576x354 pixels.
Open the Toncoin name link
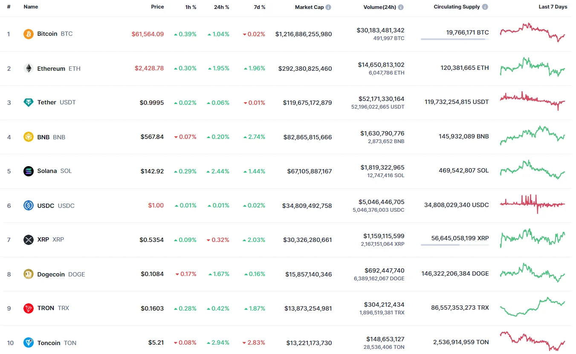pyautogui.click(x=49, y=343)
